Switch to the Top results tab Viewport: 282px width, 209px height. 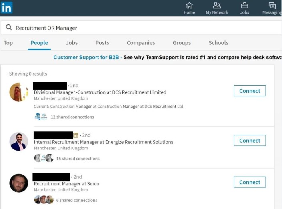8,43
